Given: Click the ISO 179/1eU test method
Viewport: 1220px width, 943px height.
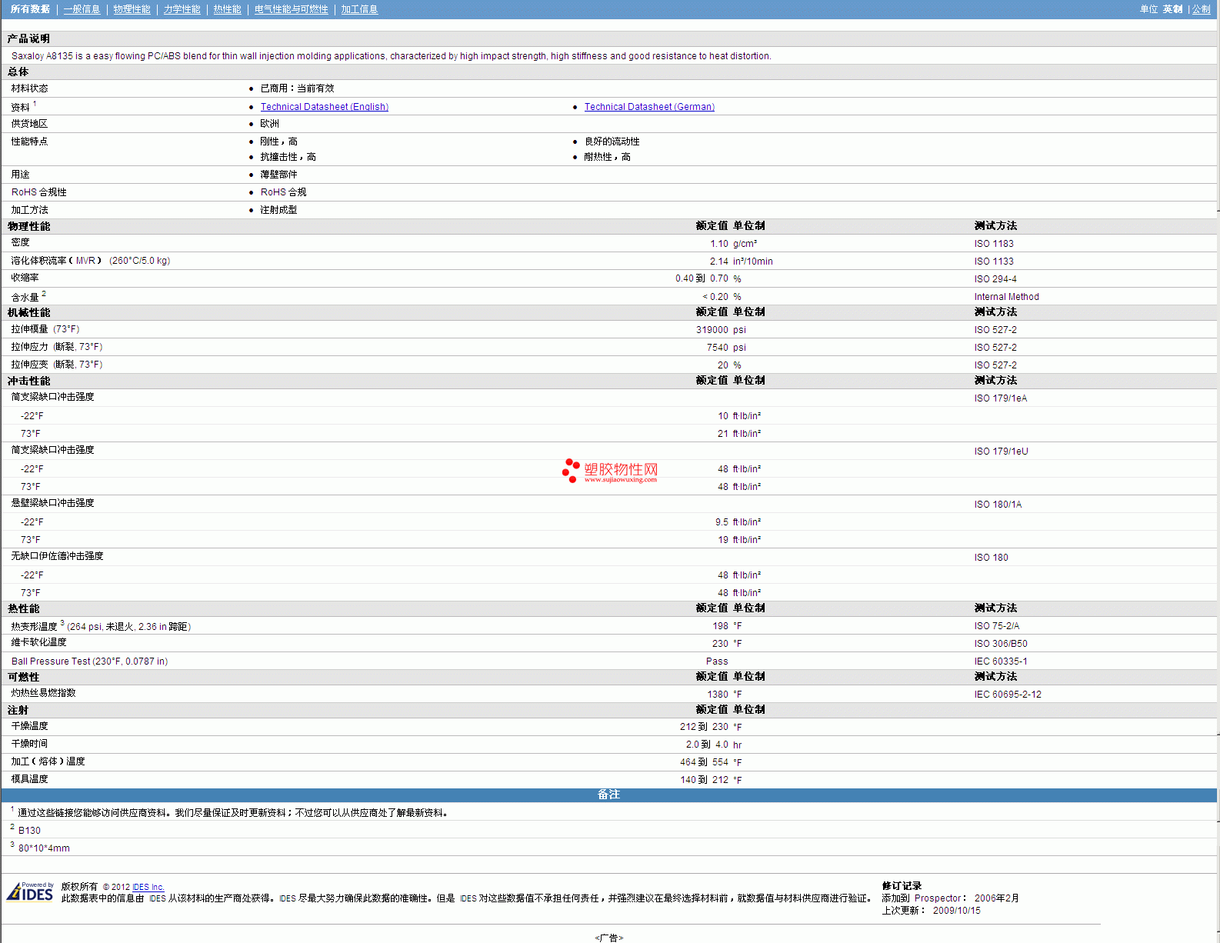Looking at the screenshot, I should [1001, 452].
